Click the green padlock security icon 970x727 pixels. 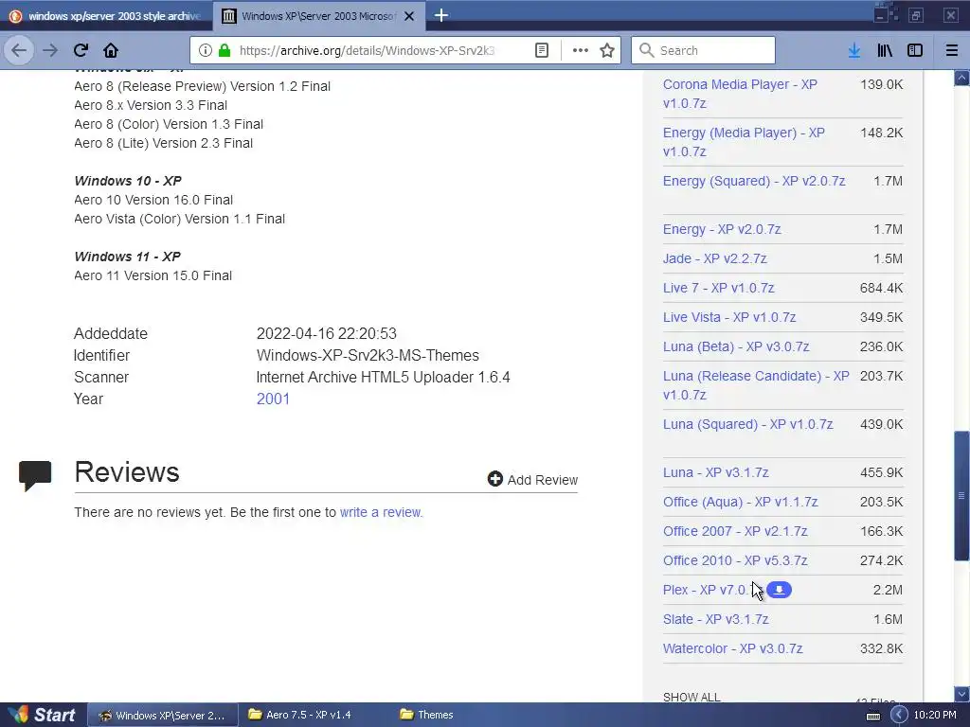click(x=224, y=50)
